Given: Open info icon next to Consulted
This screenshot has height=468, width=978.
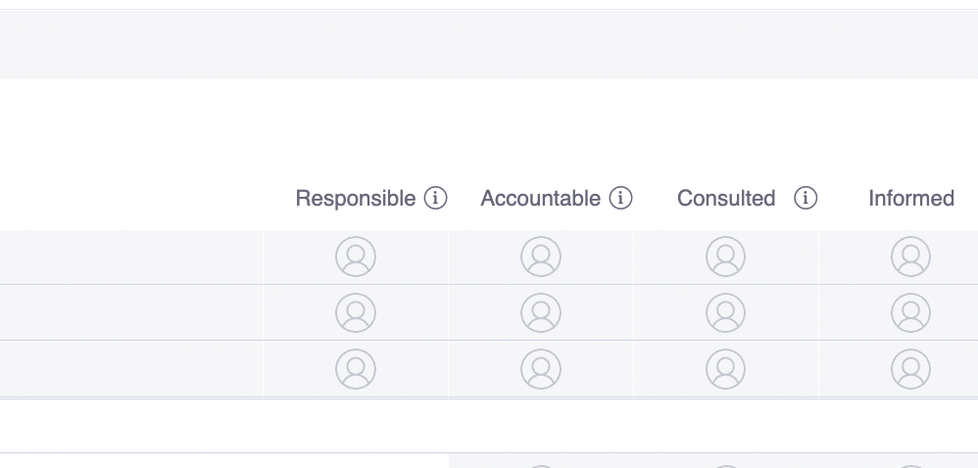Looking at the screenshot, I should [806, 199].
